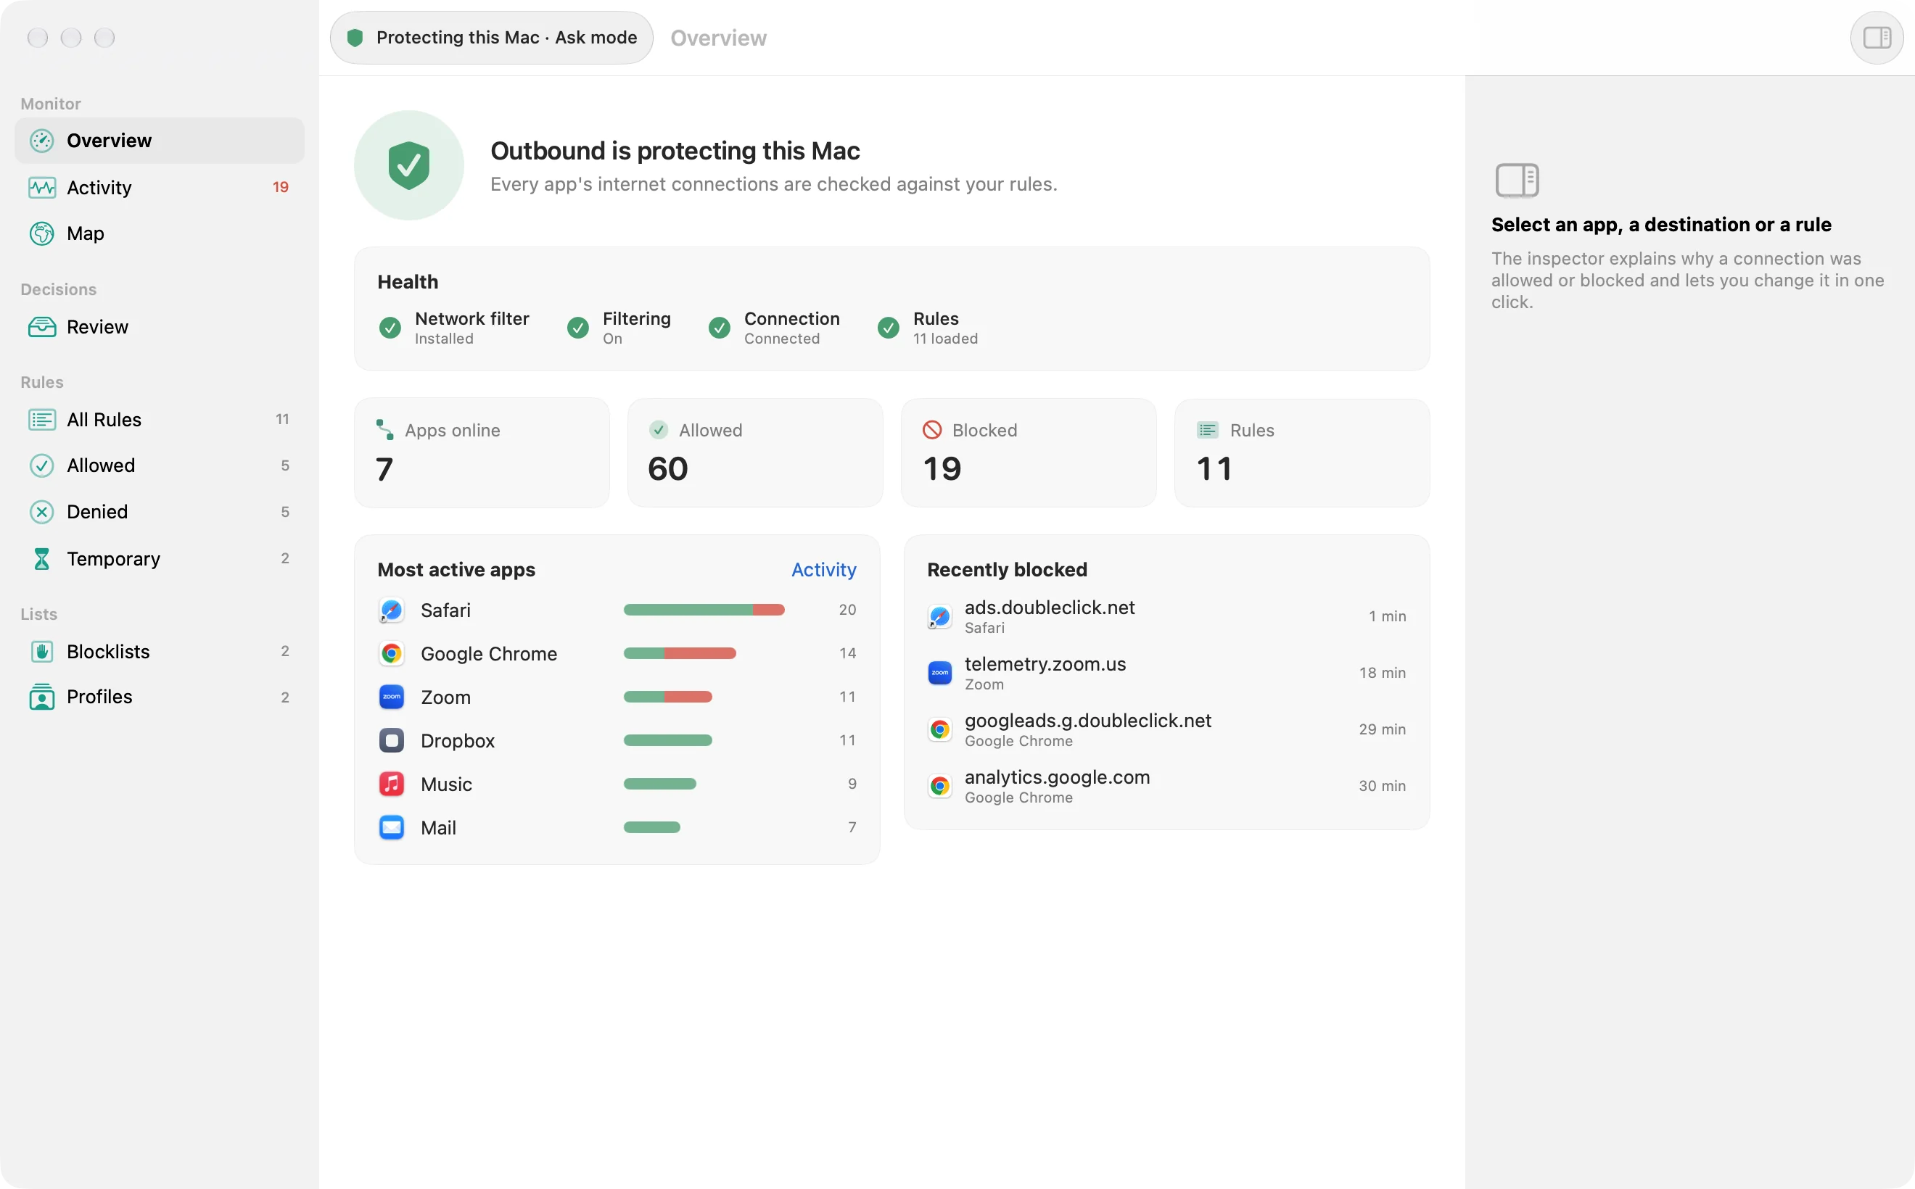Click the Connection Connected health status
The image size is (1915, 1189).
point(774,328)
